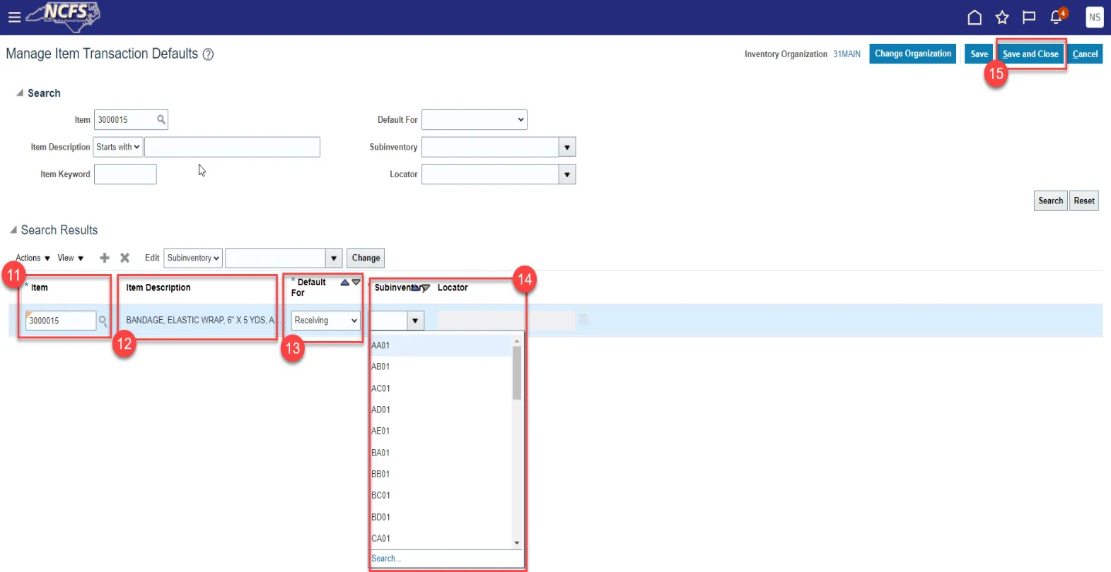Open notifications bell icon
This screenshot has height=572, width=1111.
point(1057,17)
